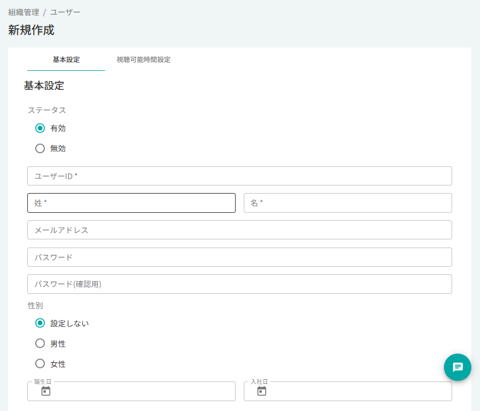
Task: Select the 有効 status radio button
Action: pos(40,128)
